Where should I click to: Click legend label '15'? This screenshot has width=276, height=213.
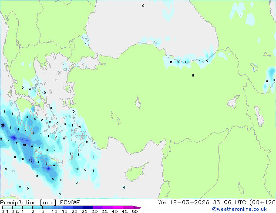[64, 211]
